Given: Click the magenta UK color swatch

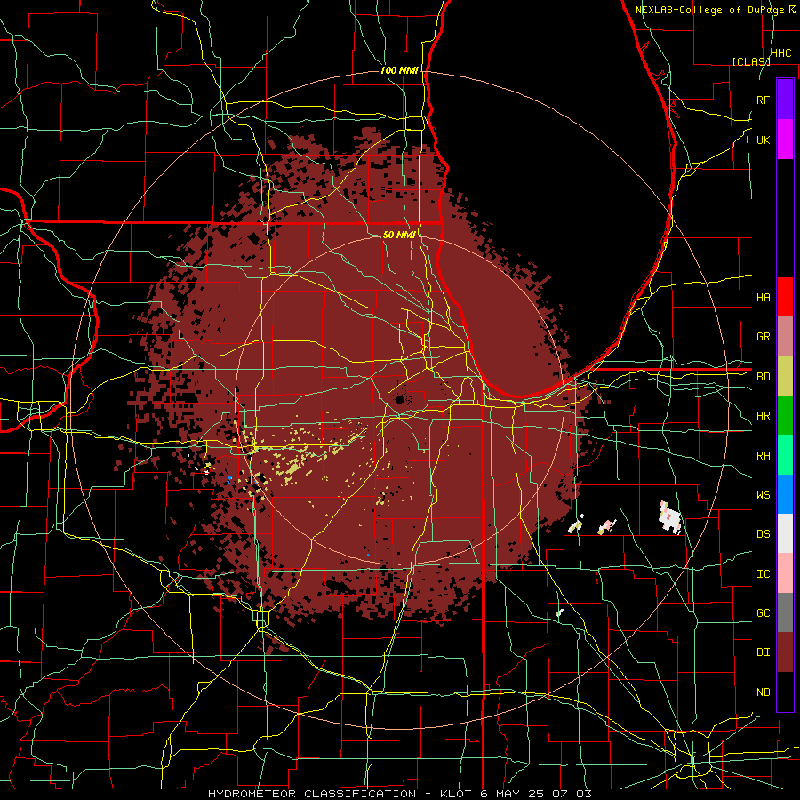Looking at the screenshot, I should (785, 140).
